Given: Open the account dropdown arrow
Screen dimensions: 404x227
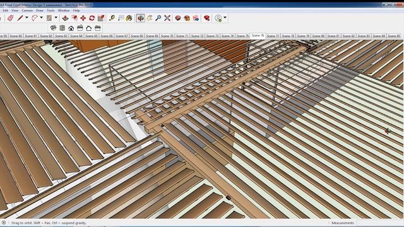Looking at the screenshot, I should (x=225, y=18).
